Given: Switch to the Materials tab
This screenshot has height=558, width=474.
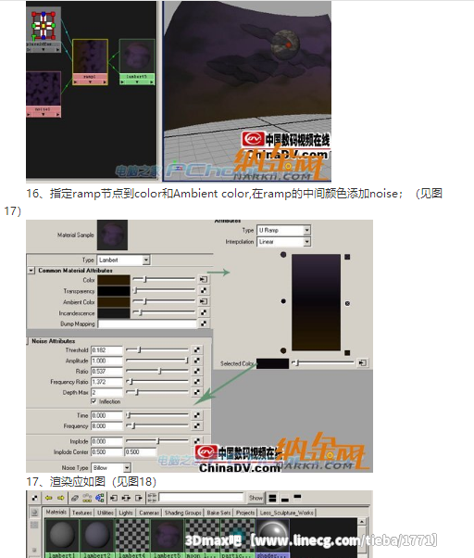Looking at the screenshot, I should (x=56, y=512).
